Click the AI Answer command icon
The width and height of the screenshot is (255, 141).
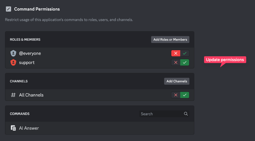click(13, 128)
